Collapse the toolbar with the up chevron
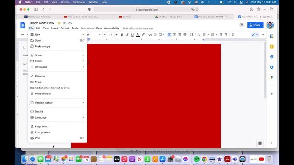The width and height of the screenshot is (294, 165). pos(263,35)
